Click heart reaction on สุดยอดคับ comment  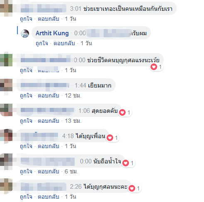click(x=122, y=112)
